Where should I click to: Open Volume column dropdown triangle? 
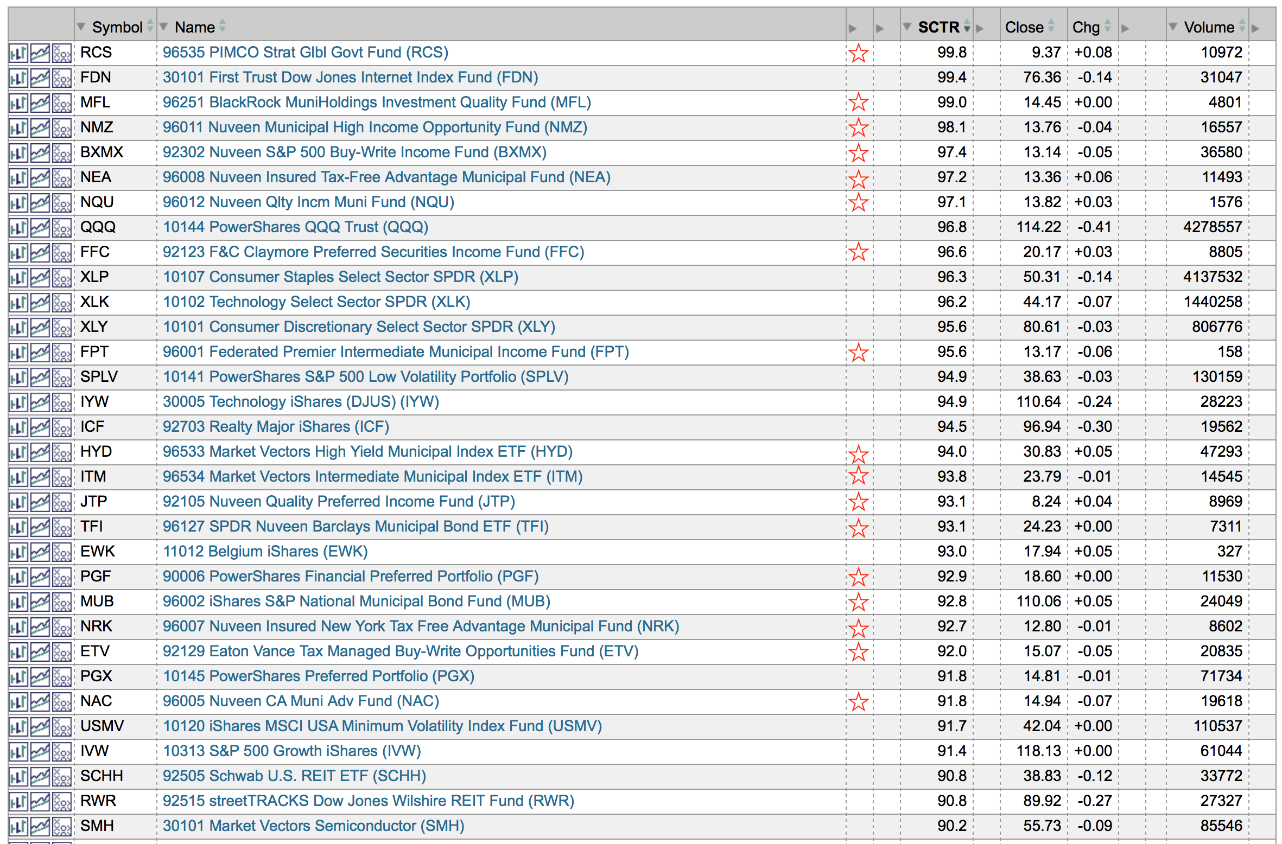point(1173,27)
